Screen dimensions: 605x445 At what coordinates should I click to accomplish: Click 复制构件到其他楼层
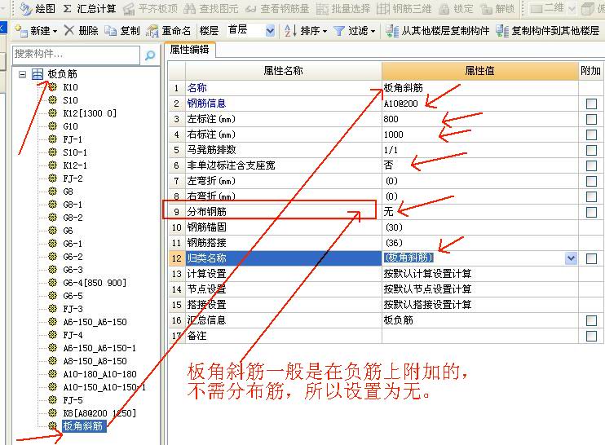pyautogui.click(x=547, y=30)
